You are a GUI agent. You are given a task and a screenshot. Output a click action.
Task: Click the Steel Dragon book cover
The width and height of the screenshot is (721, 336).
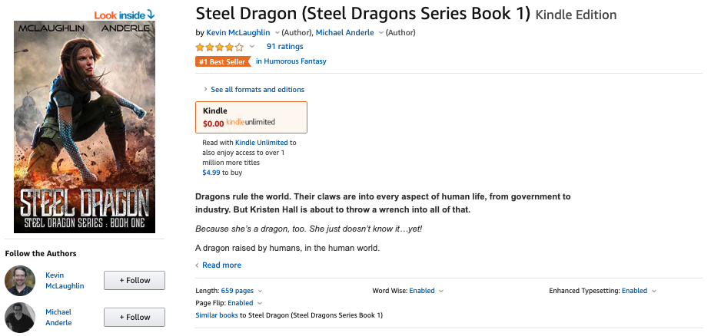point(85,127)
